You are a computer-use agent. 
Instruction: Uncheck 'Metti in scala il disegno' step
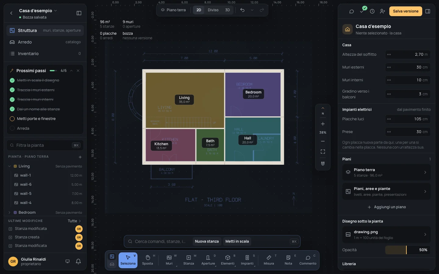(12, 80)
